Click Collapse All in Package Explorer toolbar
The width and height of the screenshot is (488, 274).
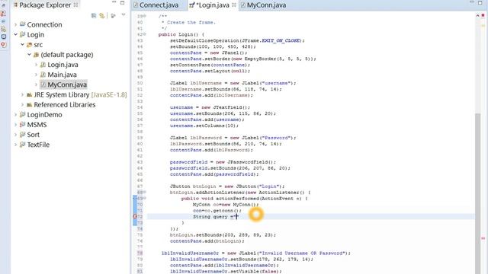(94, 15)
